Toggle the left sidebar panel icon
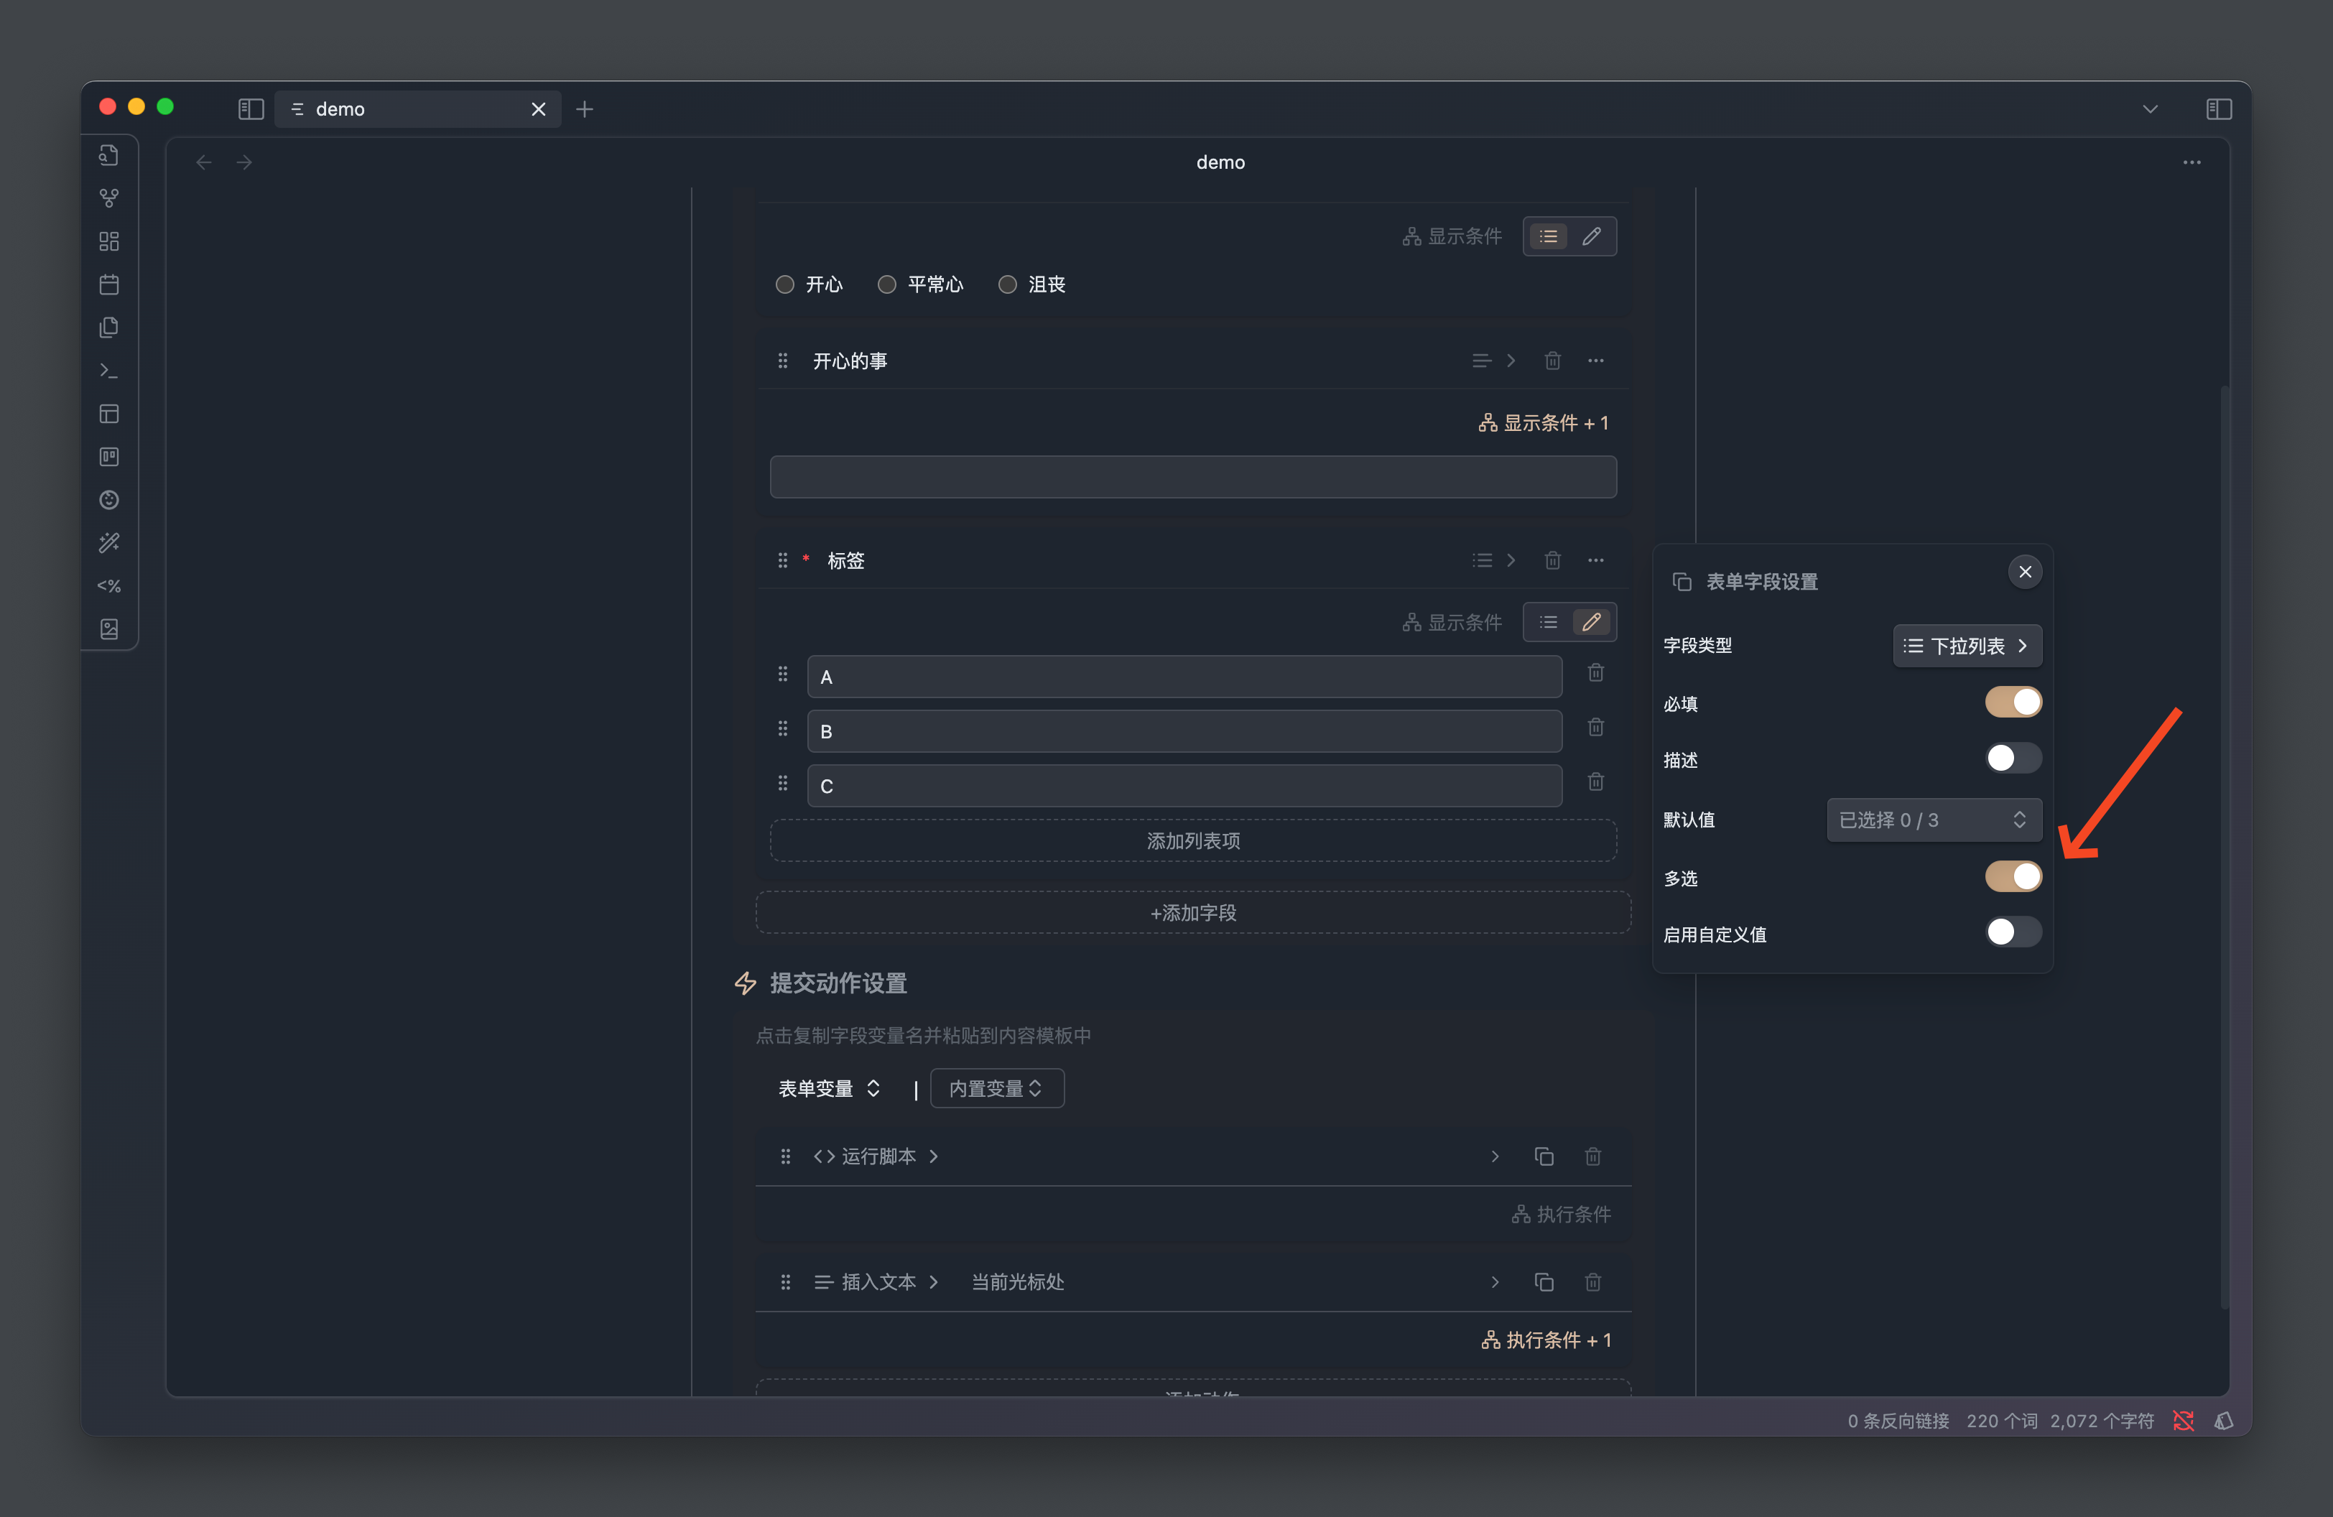The image size is (2333, 1517). click(251, 108)
